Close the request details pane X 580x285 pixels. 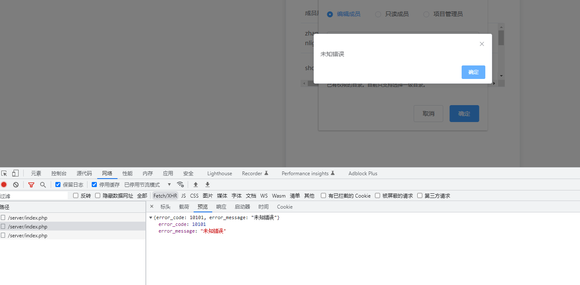[152, 206]
